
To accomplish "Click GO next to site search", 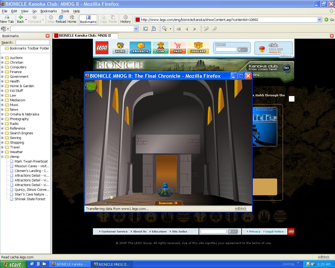I will [243, 49].
